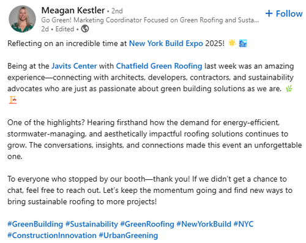306x243 pixels.
Task: Open Chatfield Green Roofing company link
Action: (159, 66)
